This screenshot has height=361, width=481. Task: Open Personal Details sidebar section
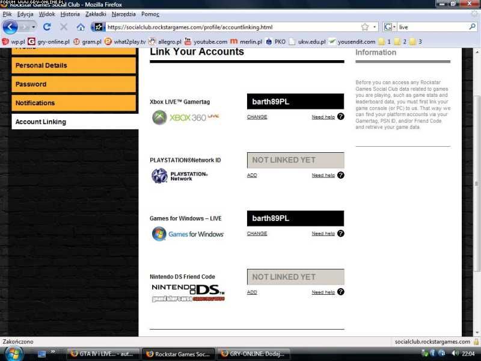[x=73, y=65]
